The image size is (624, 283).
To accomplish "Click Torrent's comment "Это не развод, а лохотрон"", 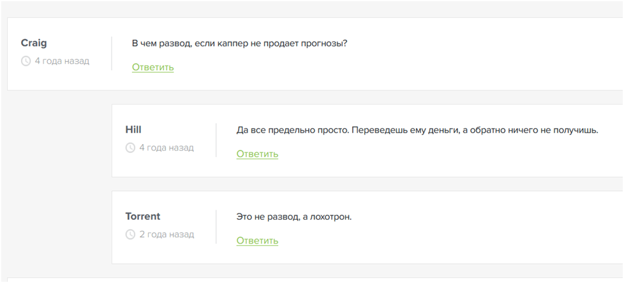I will [x=293, y=217].
